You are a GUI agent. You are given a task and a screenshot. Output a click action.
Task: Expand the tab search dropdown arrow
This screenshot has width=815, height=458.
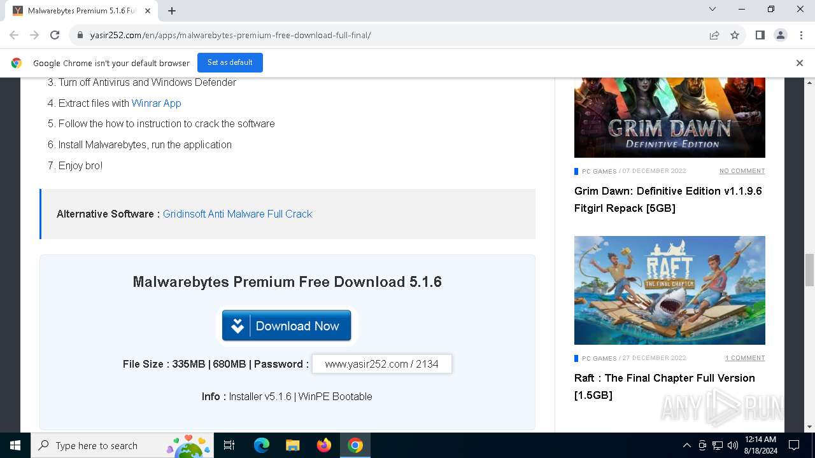(x=712, y=10)
